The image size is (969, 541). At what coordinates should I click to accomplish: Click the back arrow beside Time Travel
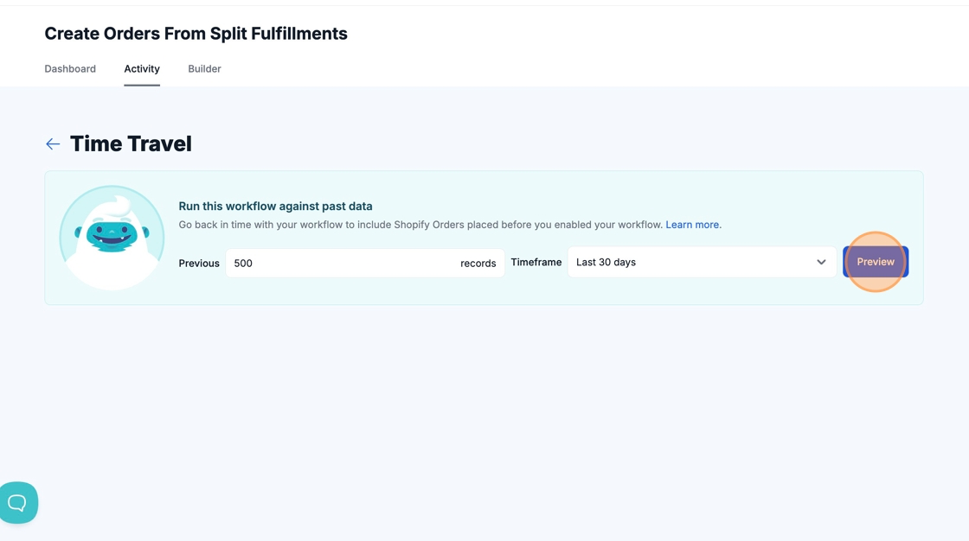point(53,144)
